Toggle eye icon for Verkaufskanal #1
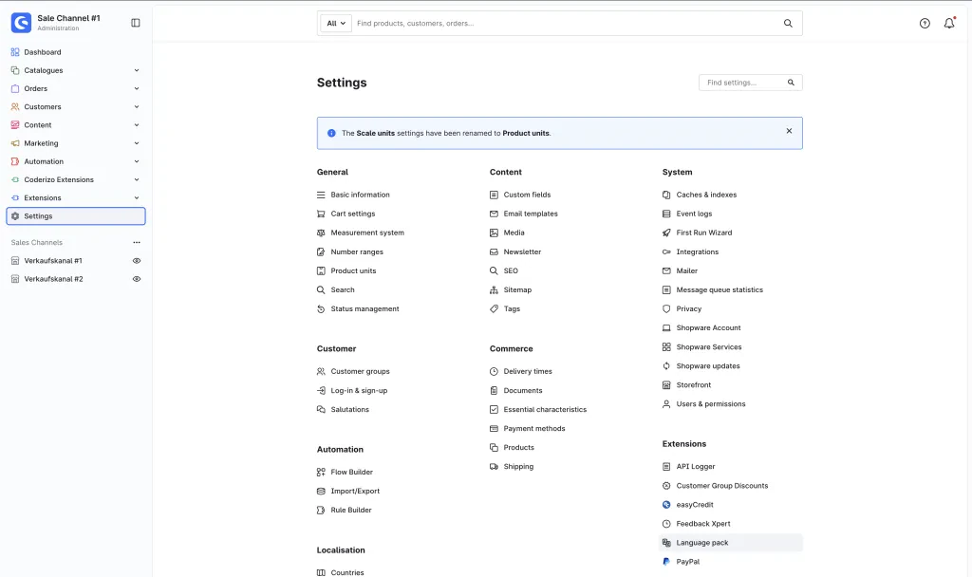This screenshot has width=972, height=577. [x=137, y=261]
